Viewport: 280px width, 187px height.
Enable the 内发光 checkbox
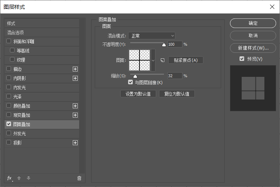tap(9, 87)
